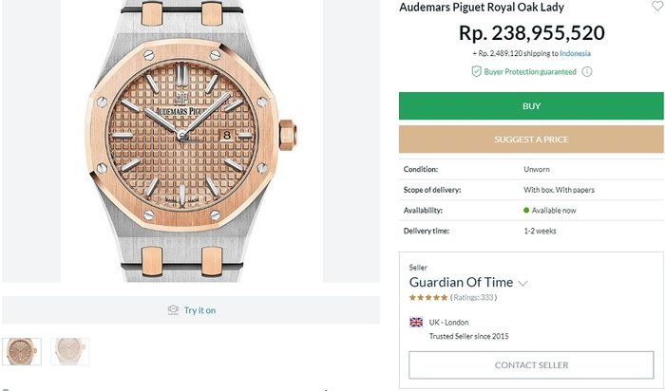665x391 pixels.
Task: Click the Buyer Protection info icon
Action: [x=587, y=71]
